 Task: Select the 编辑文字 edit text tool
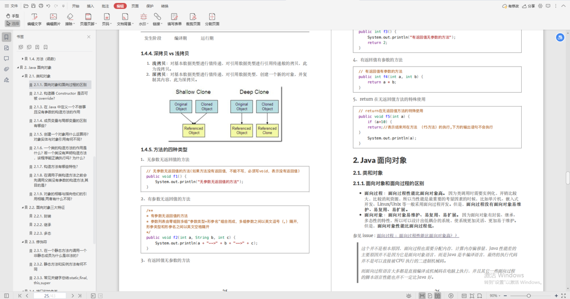tap(34, 19)
